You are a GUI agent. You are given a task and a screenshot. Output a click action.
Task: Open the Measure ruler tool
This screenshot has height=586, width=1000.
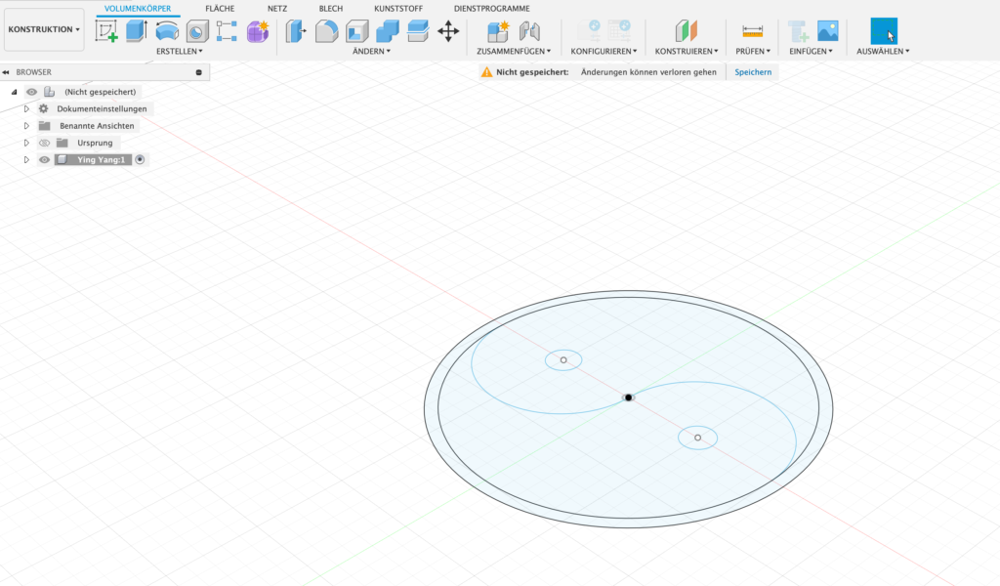752,31
